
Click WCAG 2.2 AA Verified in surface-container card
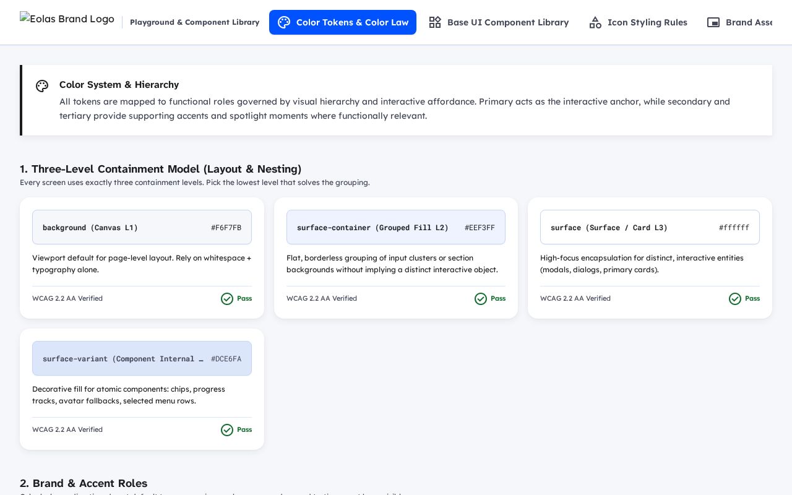click(322, 298)
